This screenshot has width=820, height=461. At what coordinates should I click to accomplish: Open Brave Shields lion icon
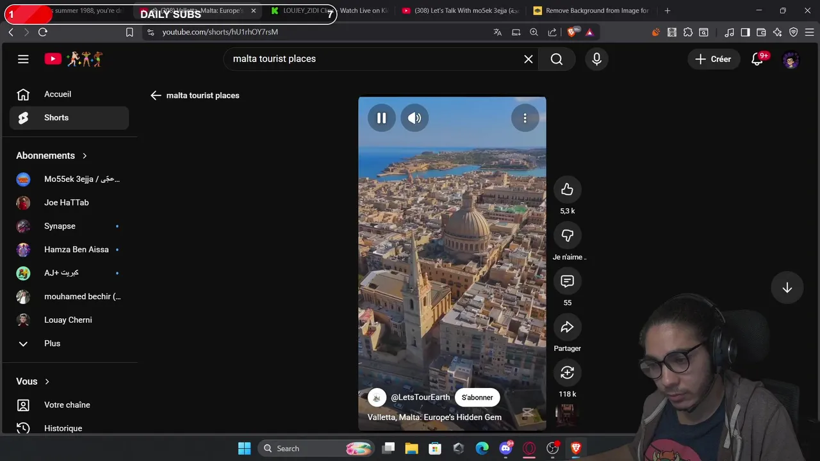573,32
